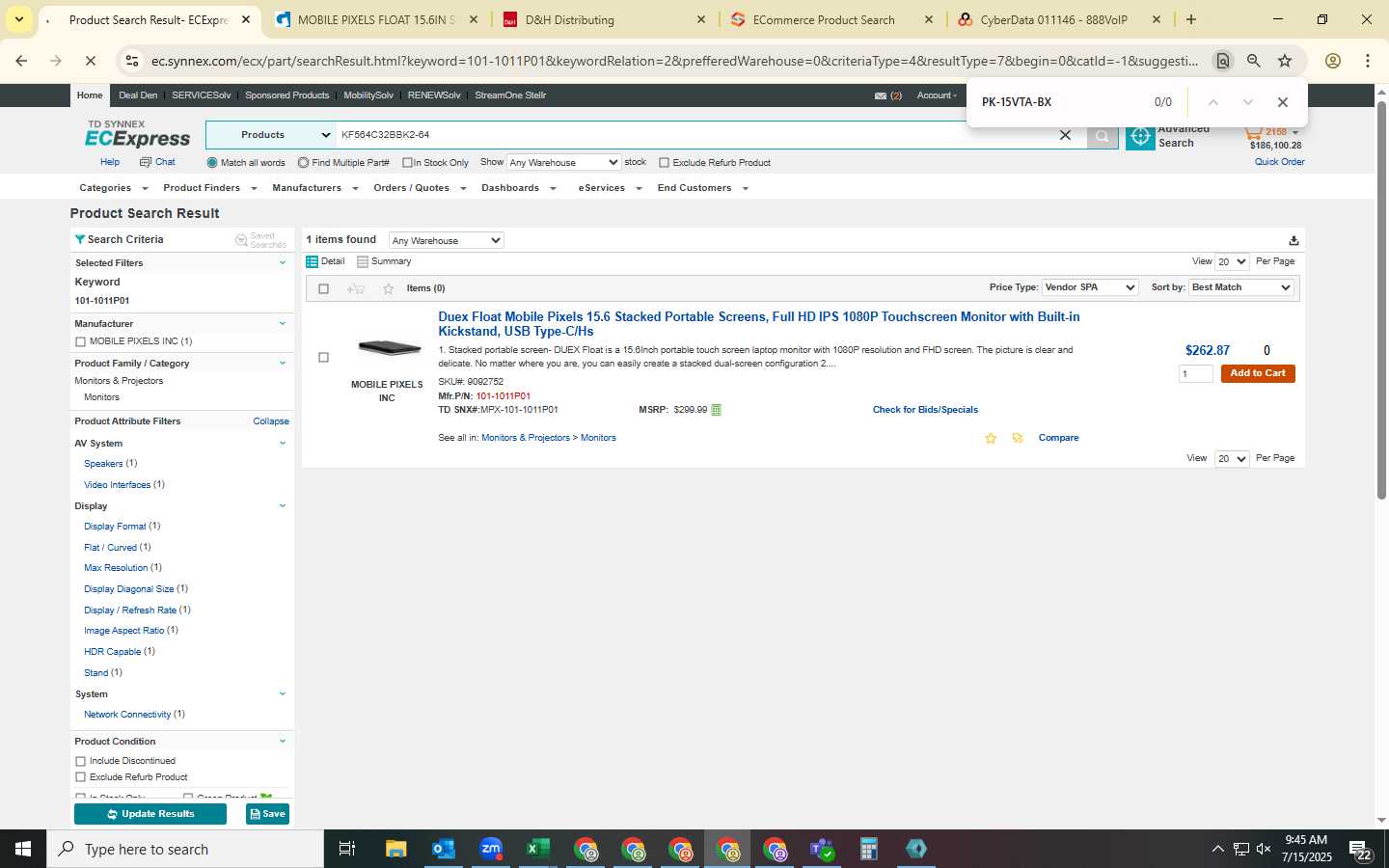
Task: Collapse the AV System section
Action: (283, 444)
